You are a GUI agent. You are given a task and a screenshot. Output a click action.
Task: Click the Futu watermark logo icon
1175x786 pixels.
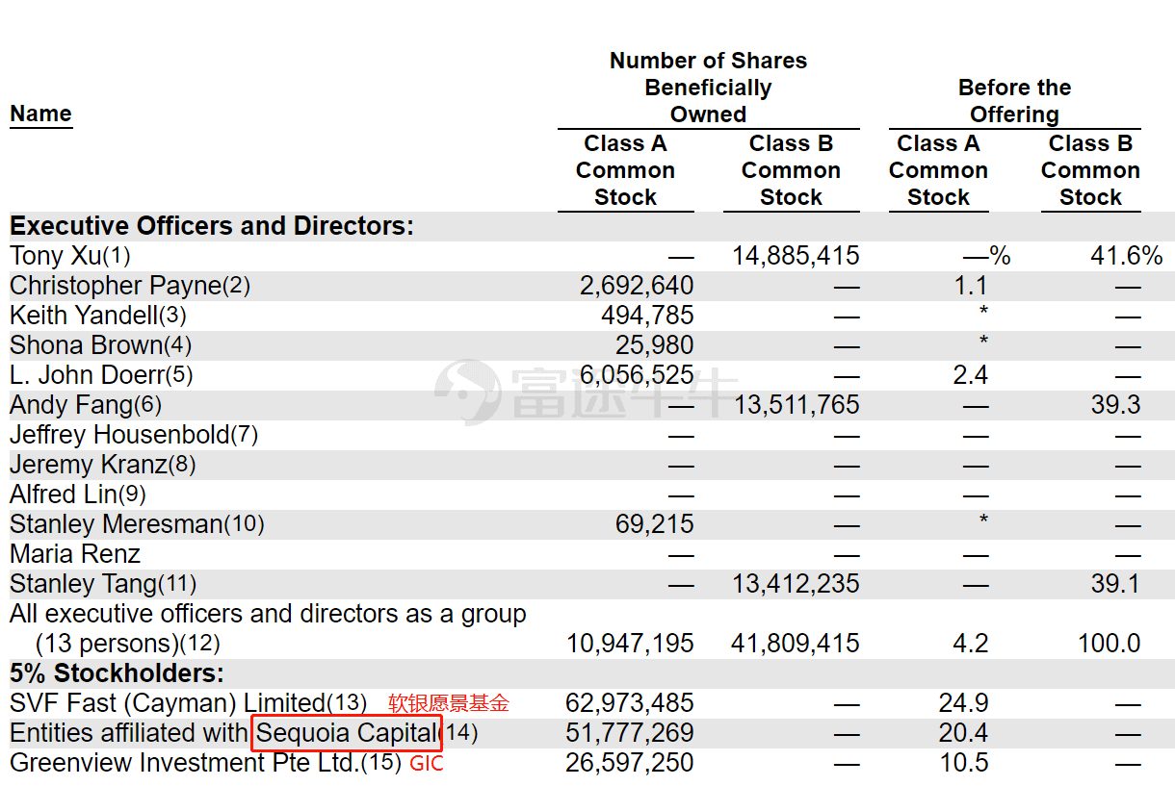click(x=467, y=389)
